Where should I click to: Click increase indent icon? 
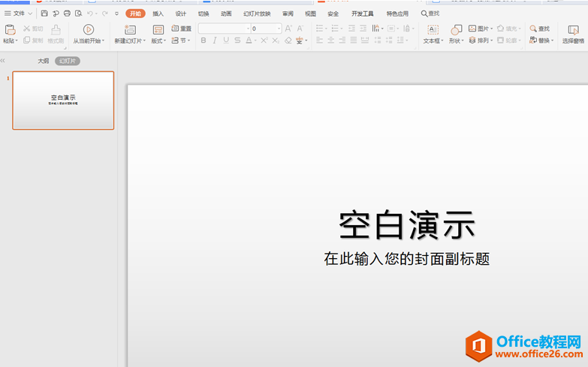[363, 29]
